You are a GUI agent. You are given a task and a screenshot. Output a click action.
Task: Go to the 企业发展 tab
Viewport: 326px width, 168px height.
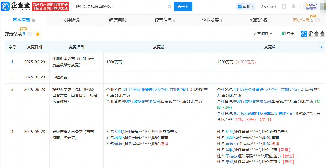tap(212, 20)
